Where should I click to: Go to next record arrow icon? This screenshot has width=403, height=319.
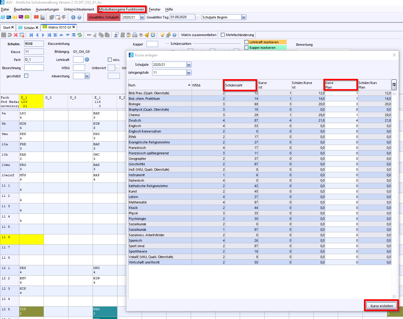pos(43,35)
